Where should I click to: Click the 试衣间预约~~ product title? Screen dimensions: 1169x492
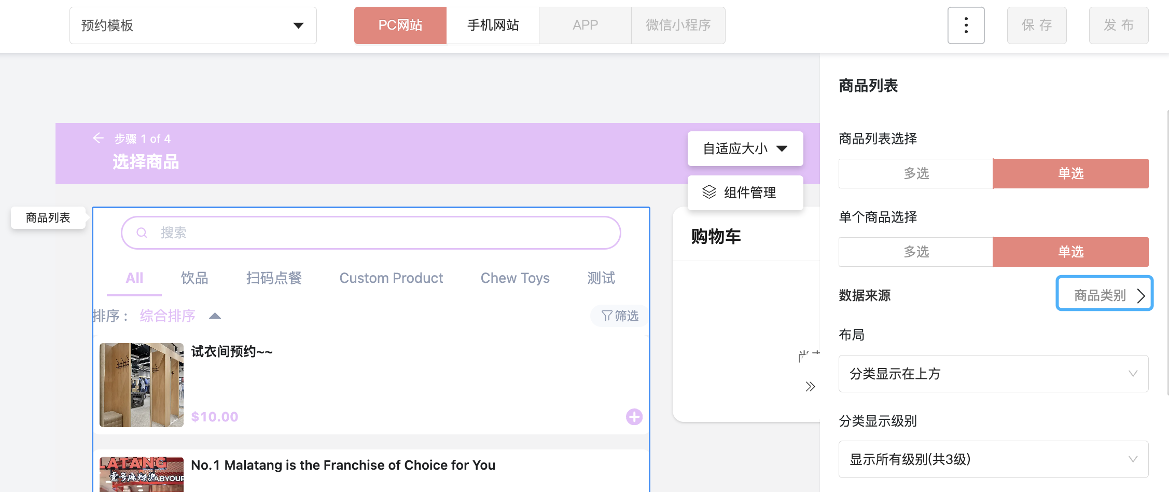(232, 351)
